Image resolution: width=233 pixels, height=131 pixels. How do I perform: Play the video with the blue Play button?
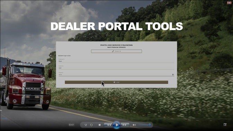pyautogui.click(x=116, y=125)
